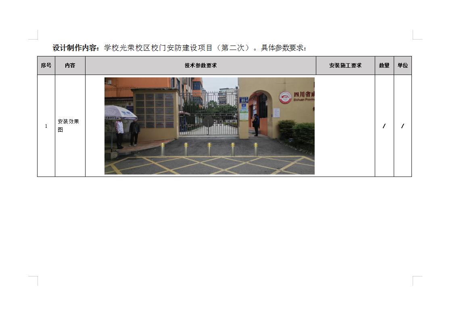Click the text '具体参数要求'

click(282, 48)
